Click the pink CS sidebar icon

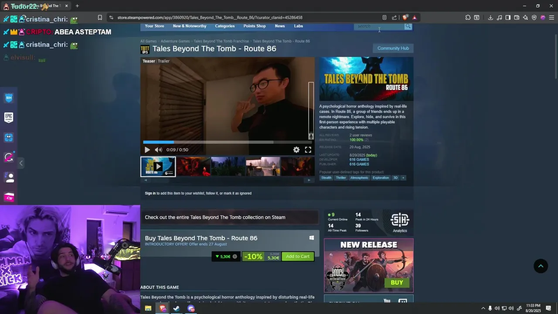pos(9,198)
